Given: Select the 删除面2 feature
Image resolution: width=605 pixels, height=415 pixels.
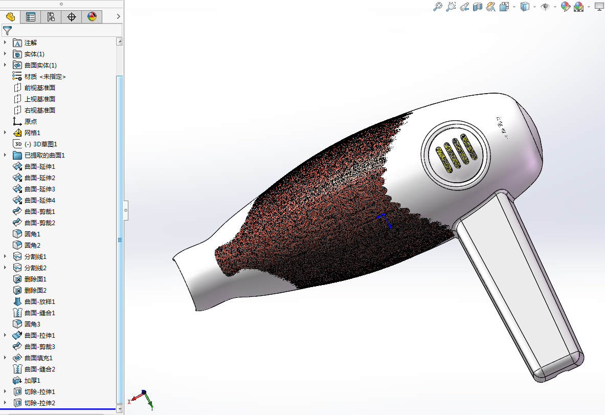Looking at the screenshot, I should pyautogui.click(x=35, y=290).
